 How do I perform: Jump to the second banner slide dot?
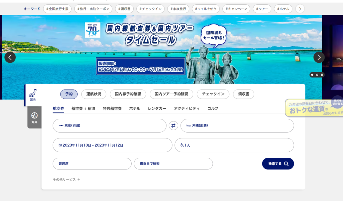point(317,75)
